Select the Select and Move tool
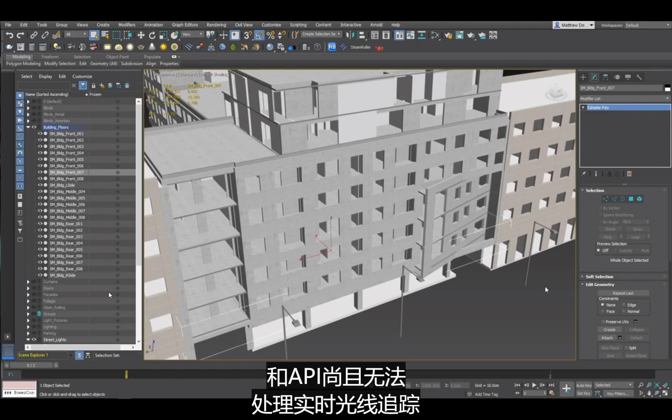 click(141, 35)
